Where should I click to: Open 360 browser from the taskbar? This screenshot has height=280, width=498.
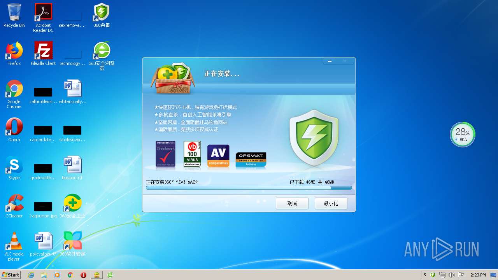coord(110,275)
